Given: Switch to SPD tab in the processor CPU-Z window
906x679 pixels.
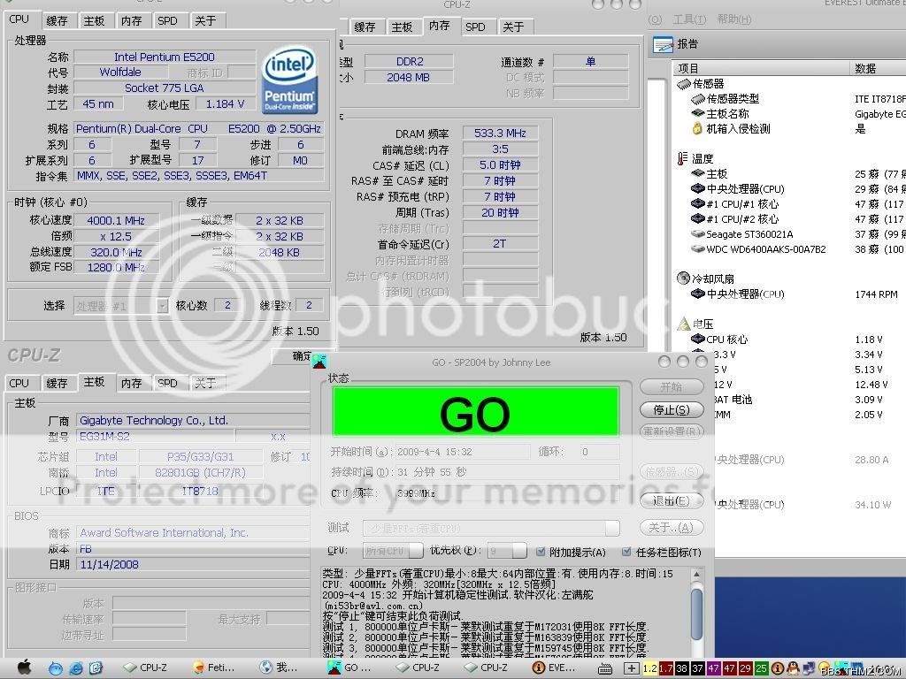Looking at the screenshot, I should tap(167, 21).
